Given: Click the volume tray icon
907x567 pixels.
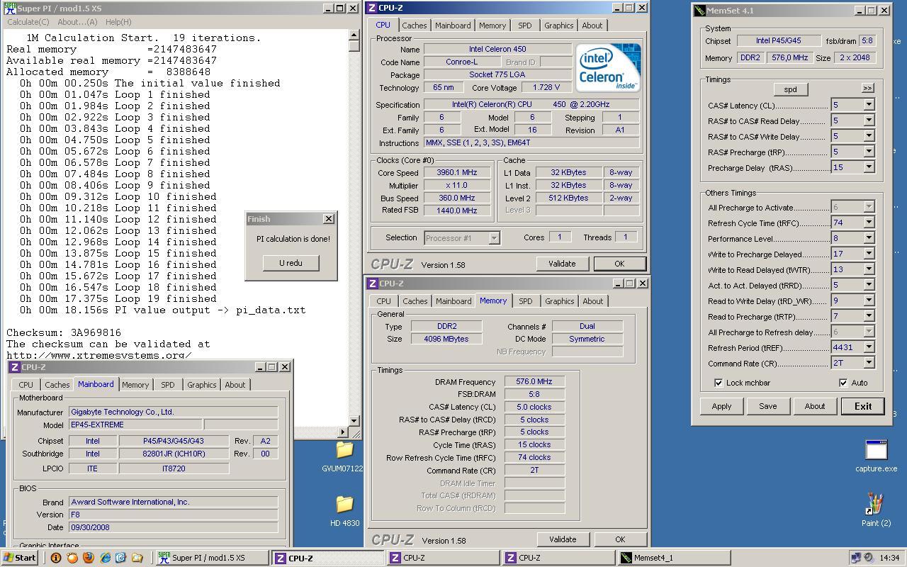Looking at the screenshot, I should [x=869, y=558].
